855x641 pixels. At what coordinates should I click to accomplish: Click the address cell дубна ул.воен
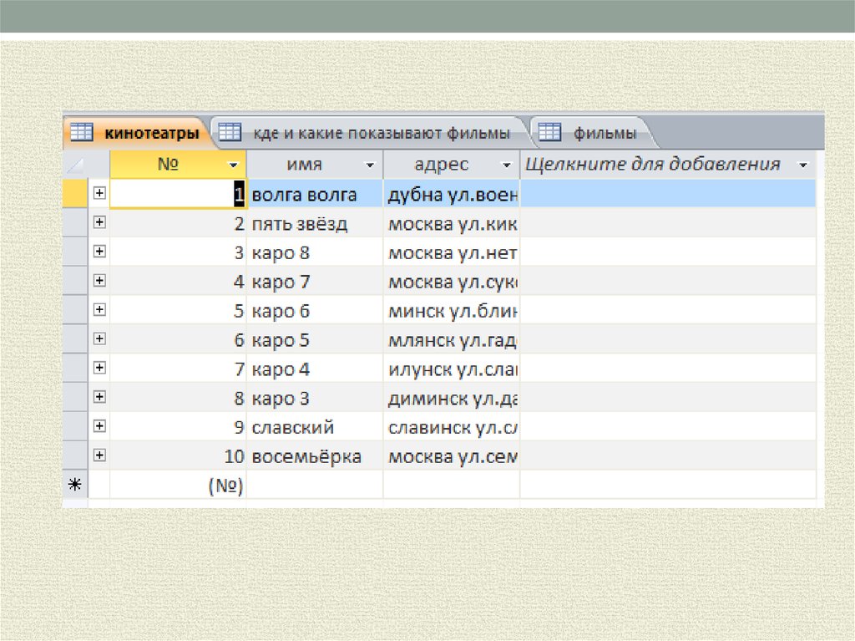tap(452, 195)
